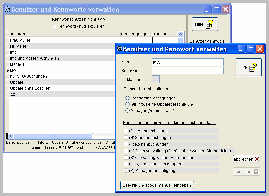Select user Frau Müller in the list
This screenshot has height=196, width=269.
[x=20, y=40]
